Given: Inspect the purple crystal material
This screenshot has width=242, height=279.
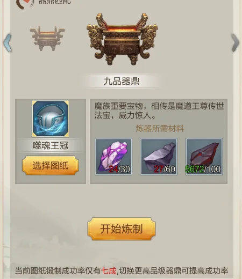Looking at the screenshot, I should point(113,156).
